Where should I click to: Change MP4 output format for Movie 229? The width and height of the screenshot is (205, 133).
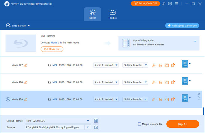[x=186, y=98]
